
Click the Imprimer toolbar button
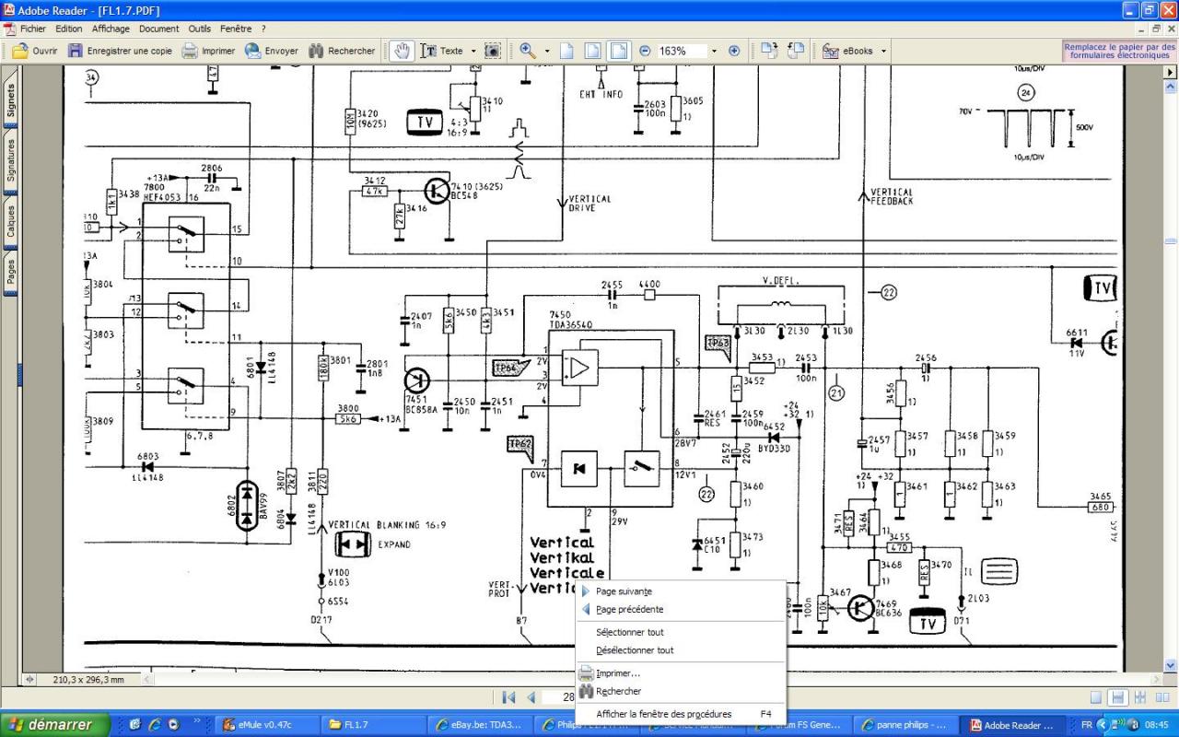pyautogui.click(x=208, y=51)
